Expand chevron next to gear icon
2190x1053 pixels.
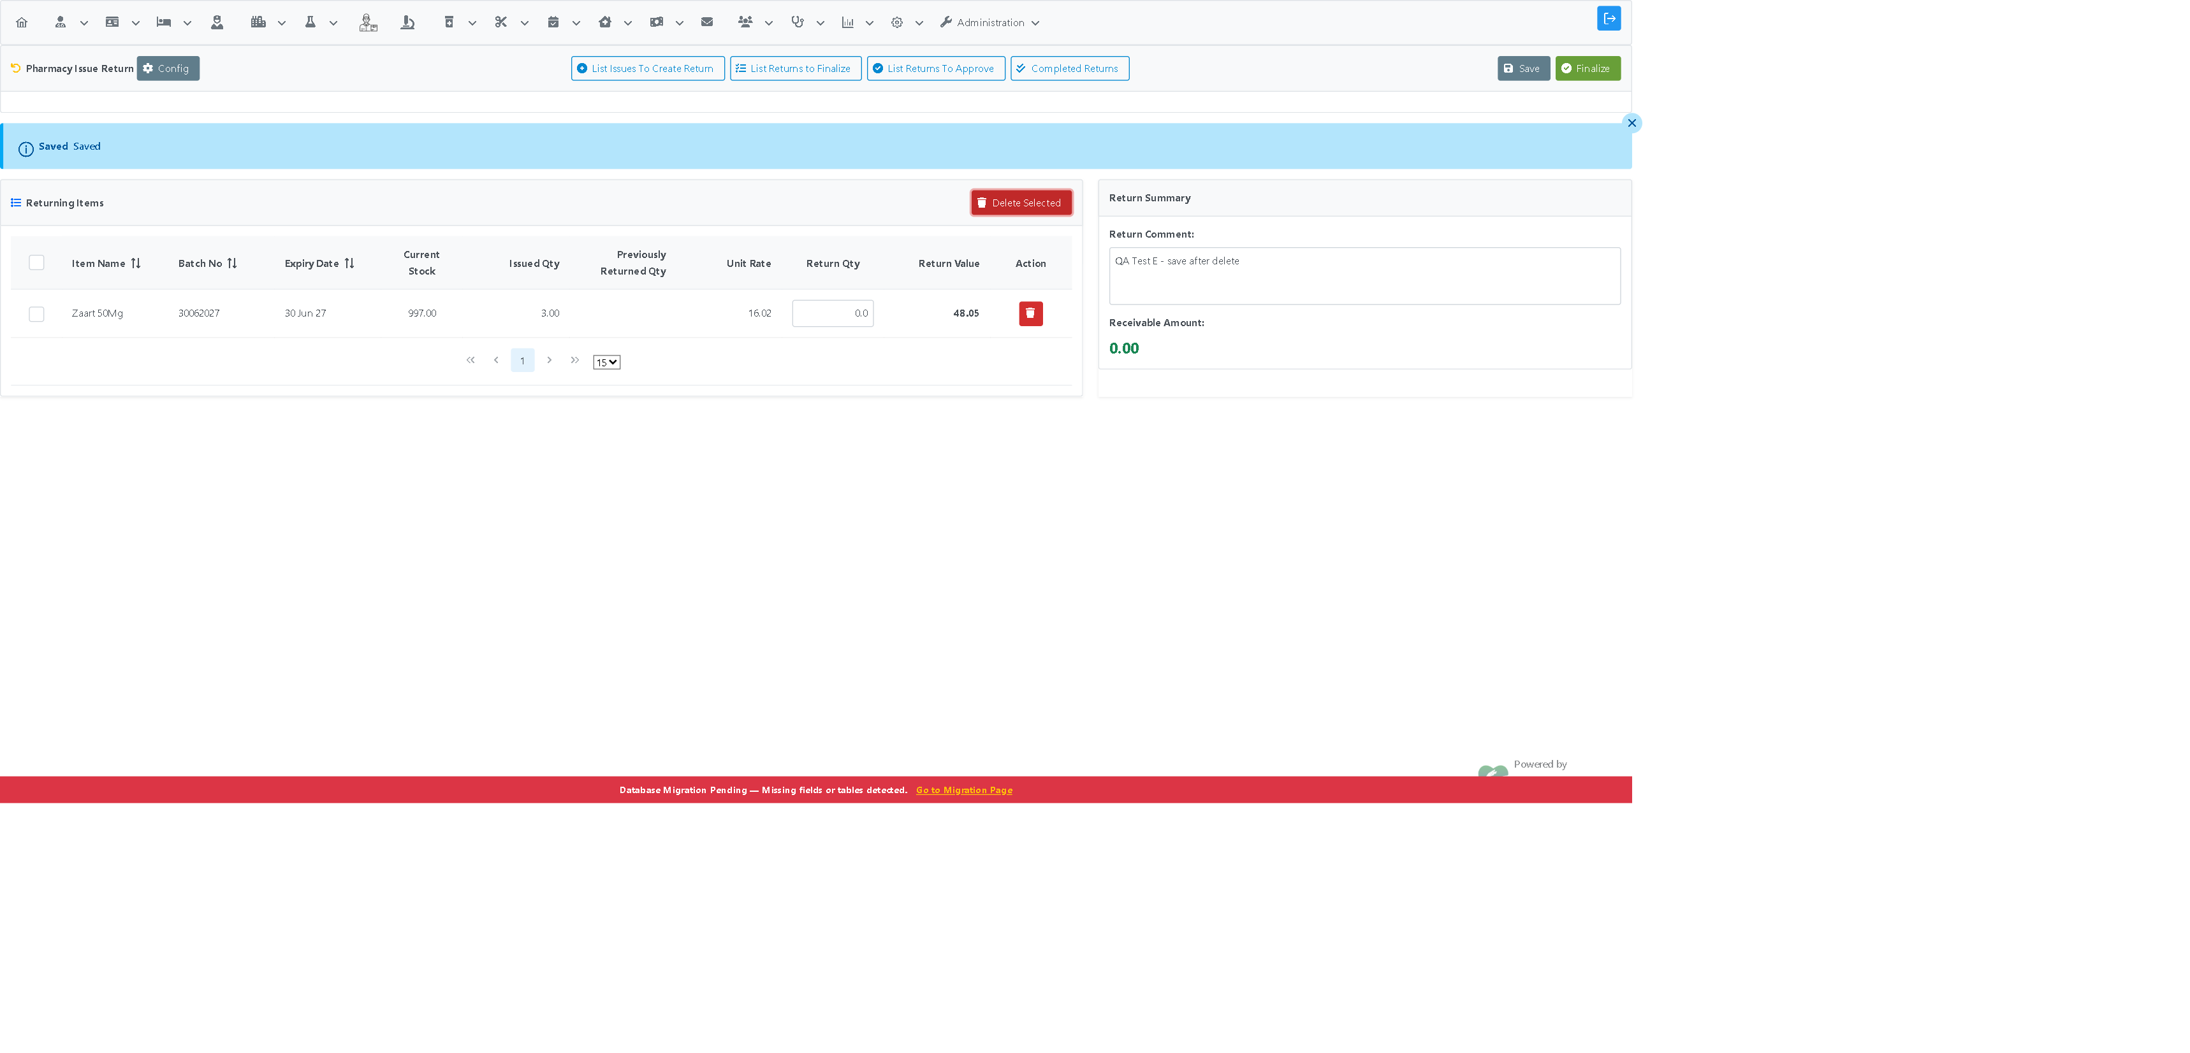[x=919, y=24]
